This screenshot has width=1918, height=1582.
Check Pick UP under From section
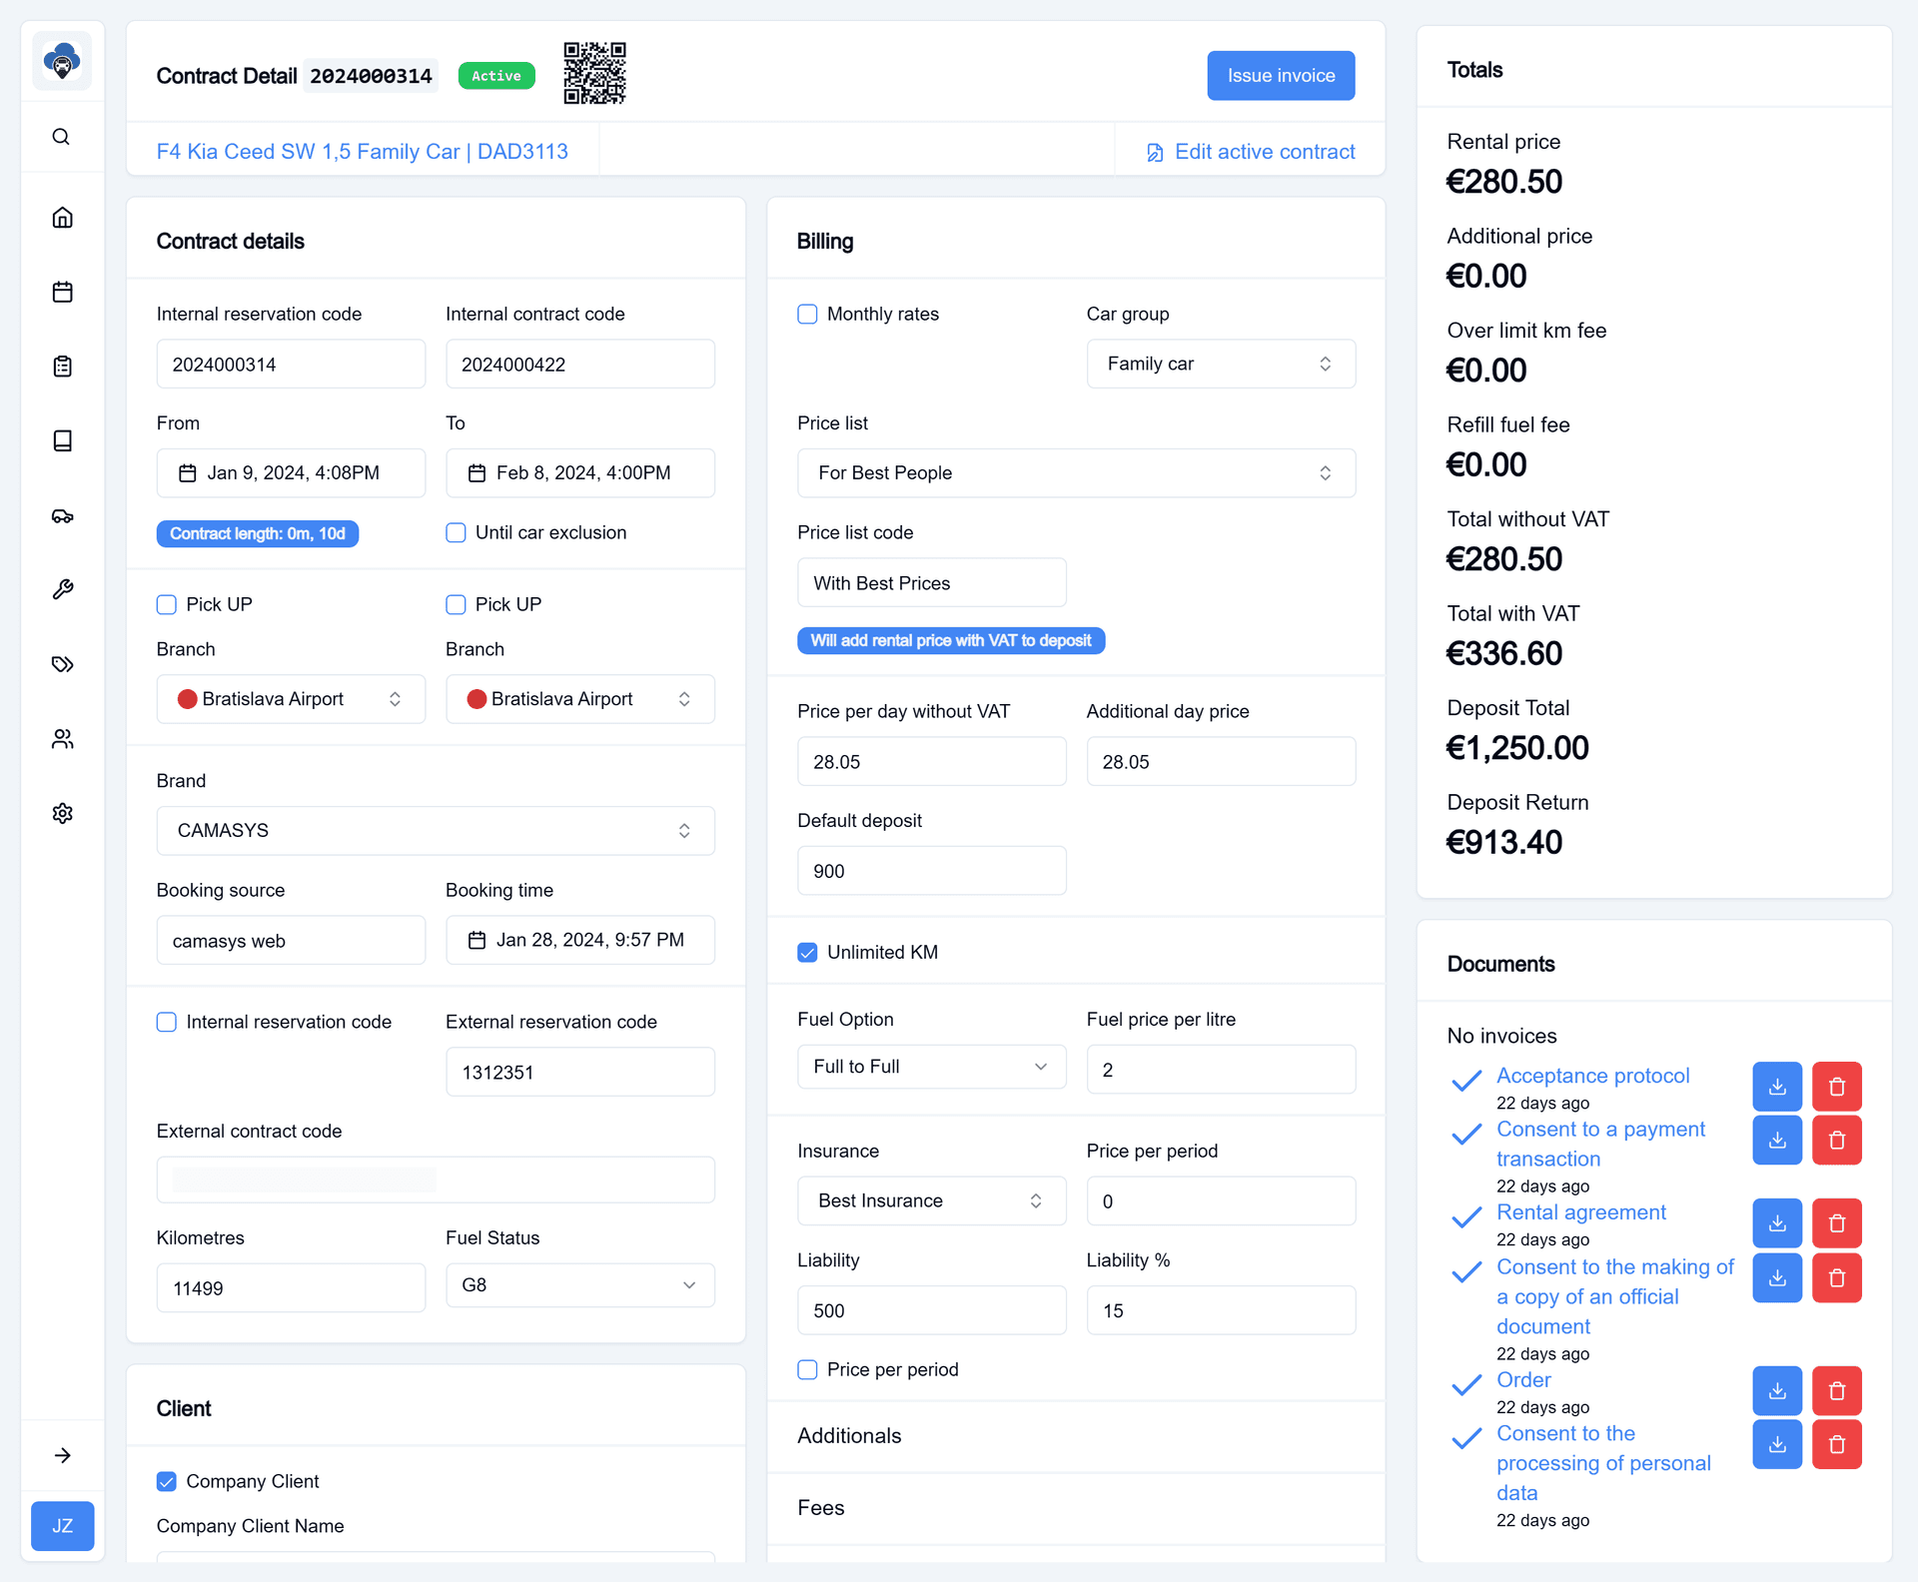tap(167, 604)
